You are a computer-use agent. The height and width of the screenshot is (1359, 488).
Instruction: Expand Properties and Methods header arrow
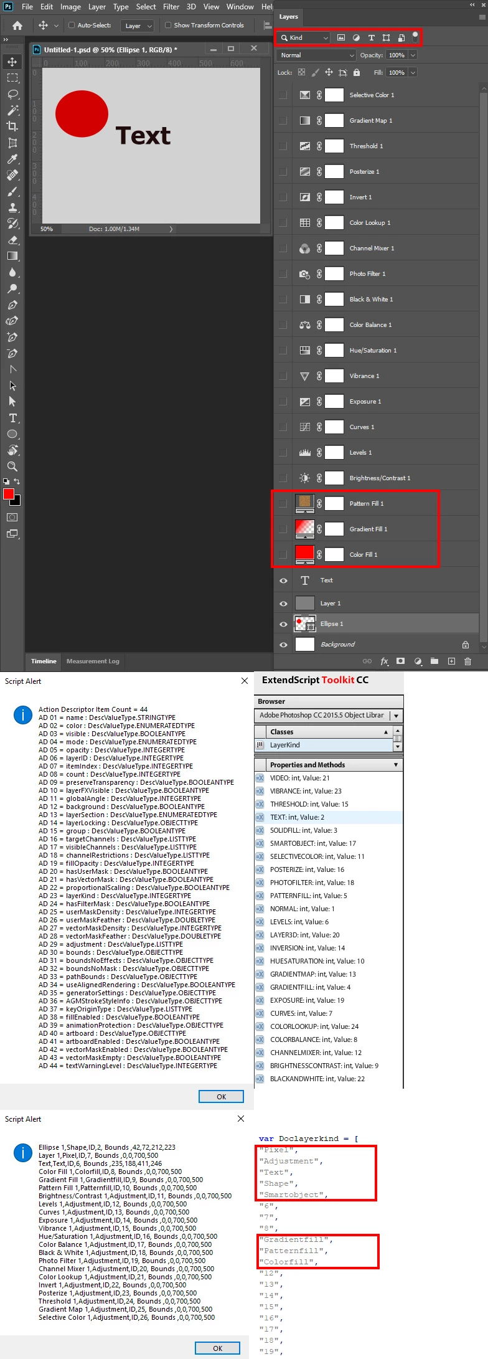coord(395,765)
